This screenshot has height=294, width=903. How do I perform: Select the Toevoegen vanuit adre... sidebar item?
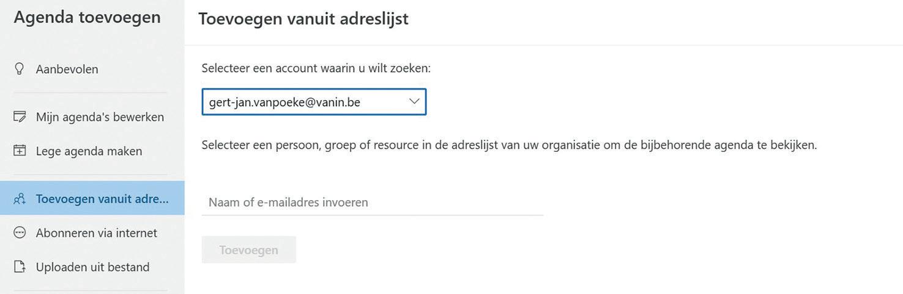tap(102, 199)
